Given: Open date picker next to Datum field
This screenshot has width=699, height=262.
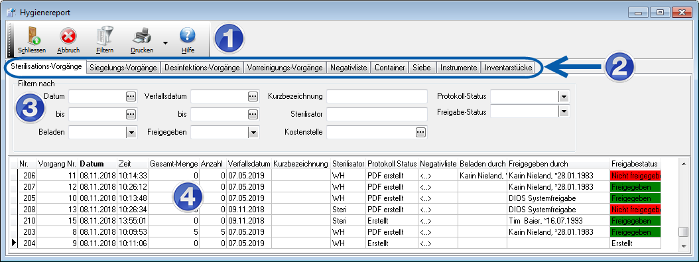Looking at the screenshot, I should [x=130, y=96].
